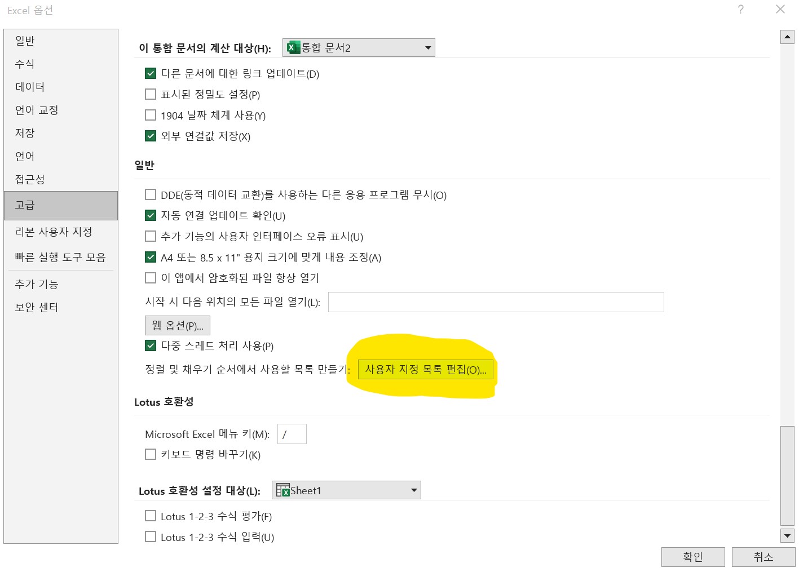The image size is (799, 572).
Task: Click the Microsoft Excel 메뉴 키 field
Action: pos(292,434)
